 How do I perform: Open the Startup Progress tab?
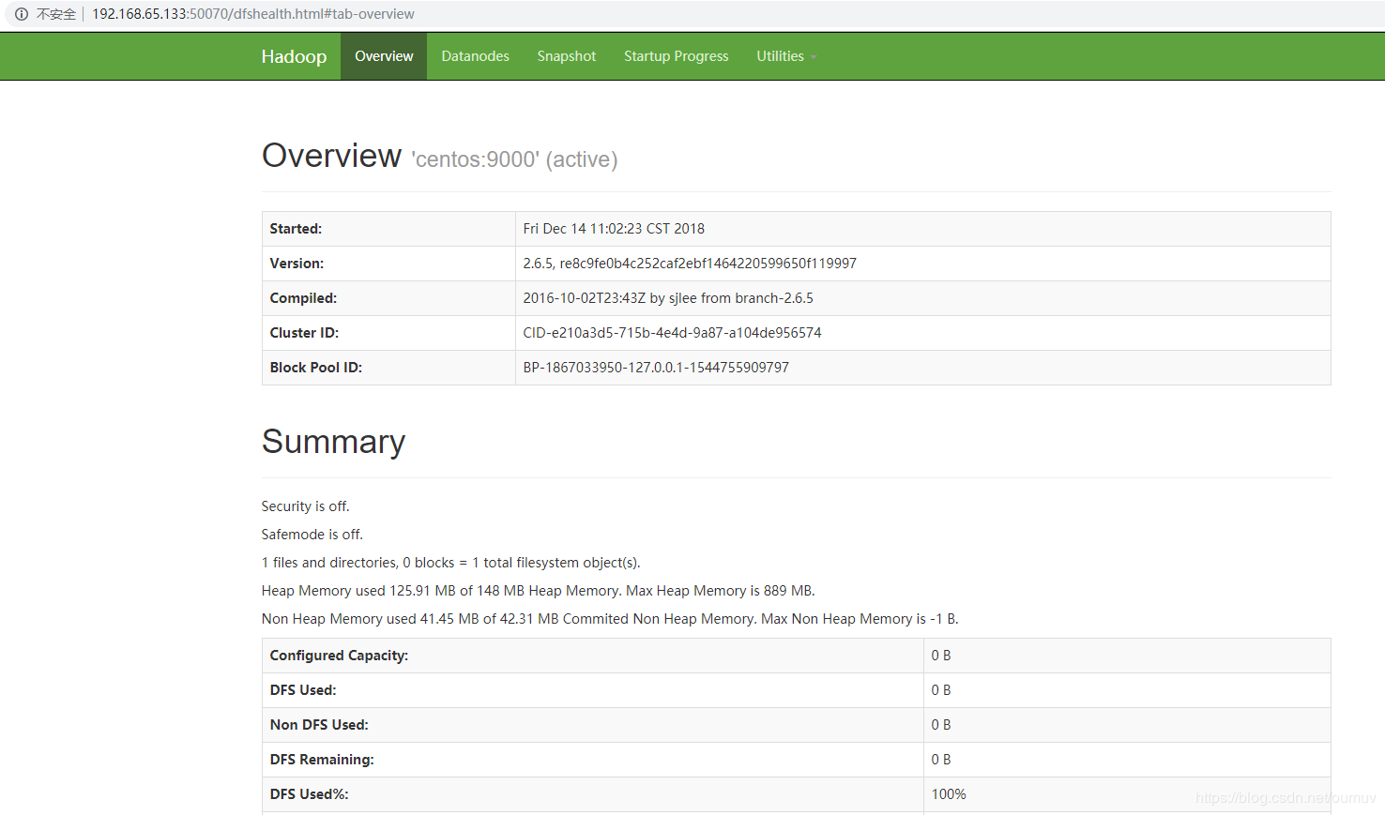coord(677,56)
